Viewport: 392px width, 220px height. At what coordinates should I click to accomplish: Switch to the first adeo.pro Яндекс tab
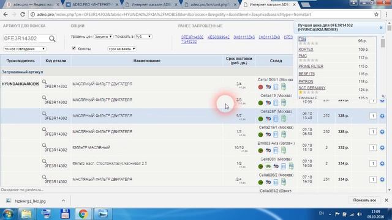click(32, 4)
